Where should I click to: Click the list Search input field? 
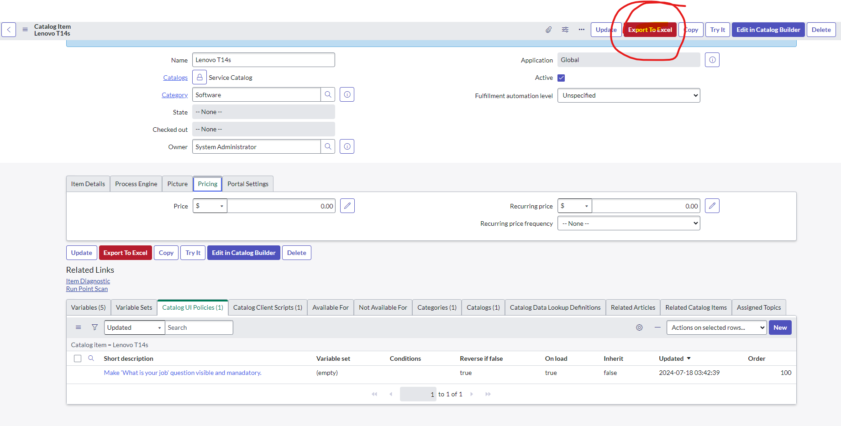199,327
